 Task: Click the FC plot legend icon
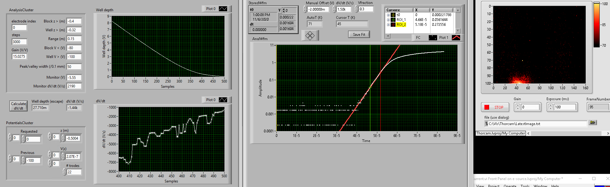(433, 38)
